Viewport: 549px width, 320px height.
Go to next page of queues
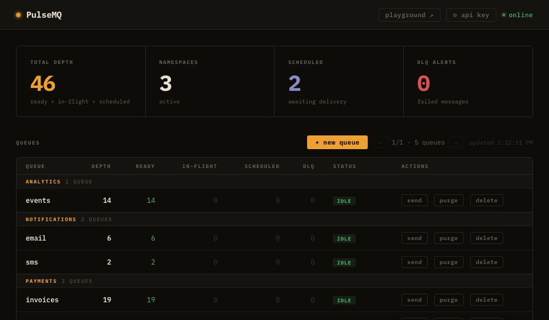click(x=456, y=142)
